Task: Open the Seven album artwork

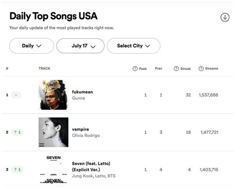Action: (53, 169)
